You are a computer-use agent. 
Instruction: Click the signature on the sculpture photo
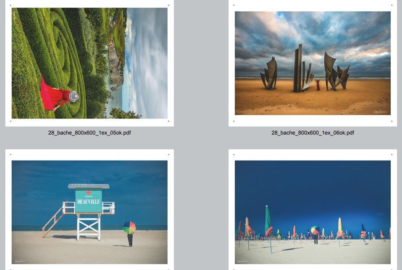(379, 112)
